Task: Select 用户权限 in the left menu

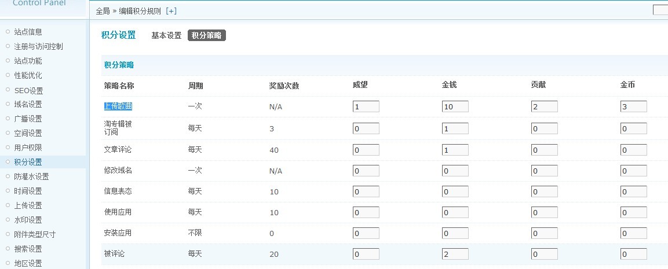Action: [x=28, y=148]
